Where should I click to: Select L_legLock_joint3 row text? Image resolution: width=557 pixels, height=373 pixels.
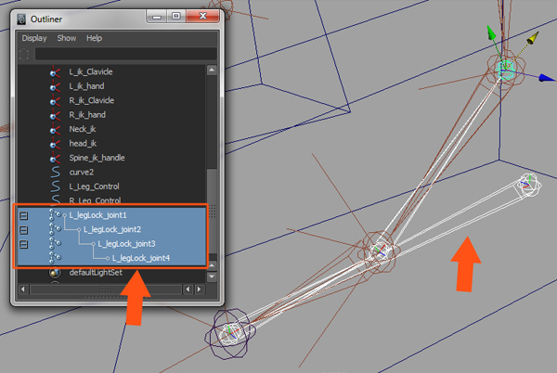pyautogui.click(x=126, y=244)
